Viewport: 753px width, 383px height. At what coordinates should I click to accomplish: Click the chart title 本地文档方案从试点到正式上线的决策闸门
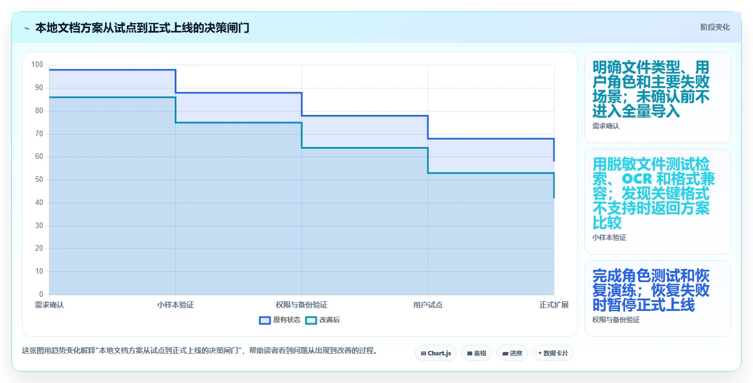(x=142, y=28)
